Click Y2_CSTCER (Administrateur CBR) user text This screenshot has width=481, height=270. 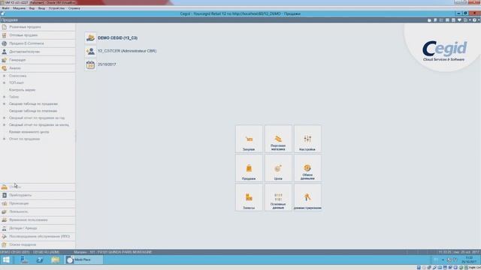click(127, 51)
